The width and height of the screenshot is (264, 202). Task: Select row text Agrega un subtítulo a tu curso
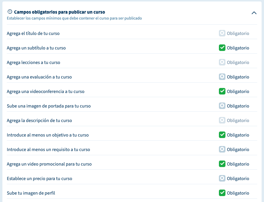[x=36, y=48]
